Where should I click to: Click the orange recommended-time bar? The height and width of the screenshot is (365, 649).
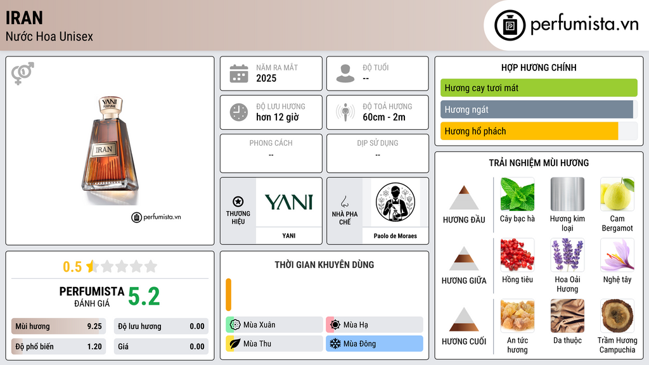point(228,295)
